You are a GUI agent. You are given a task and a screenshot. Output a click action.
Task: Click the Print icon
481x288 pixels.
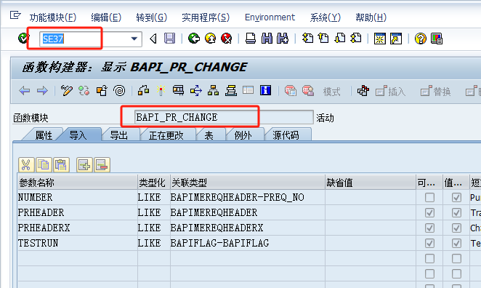[x=251, y=39]
